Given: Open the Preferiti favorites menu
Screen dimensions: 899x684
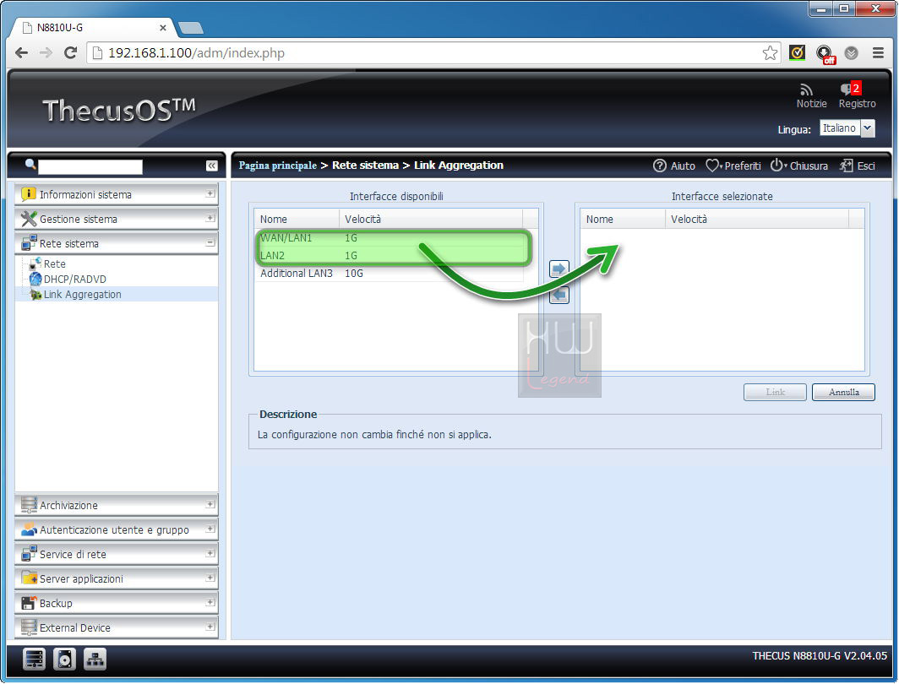Looking at the screenshot, I should pyautogui.click(x=733, y=166).
